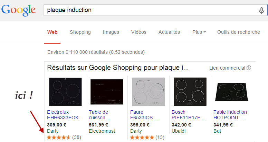Expand Outils de recherche options
268x142 pixels.
[238, 32]
